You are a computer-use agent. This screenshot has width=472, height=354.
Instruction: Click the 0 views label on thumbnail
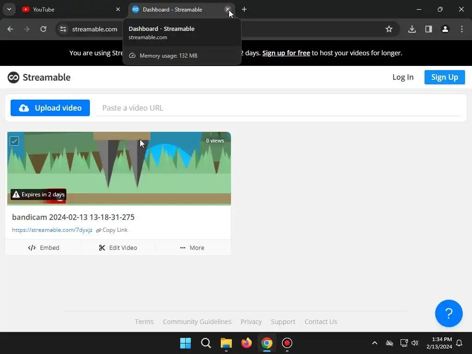tap(215, 141)
